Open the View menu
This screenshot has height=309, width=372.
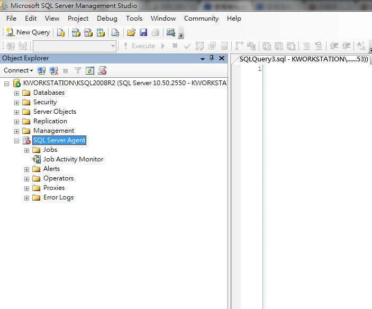(x=52, y=19)
